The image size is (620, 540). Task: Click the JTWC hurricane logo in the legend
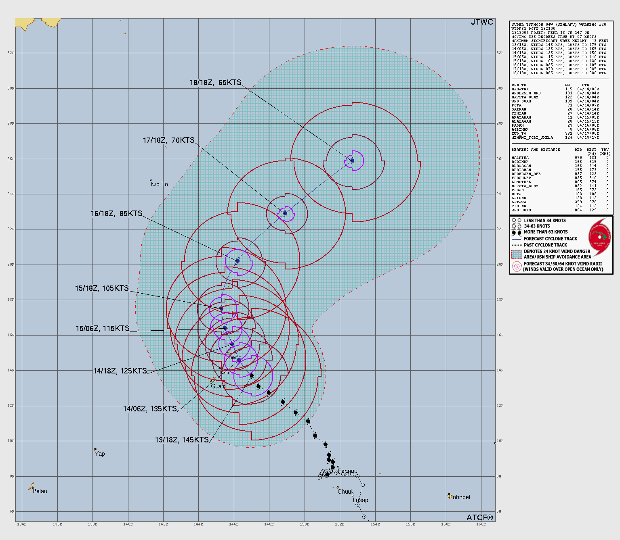599,238
